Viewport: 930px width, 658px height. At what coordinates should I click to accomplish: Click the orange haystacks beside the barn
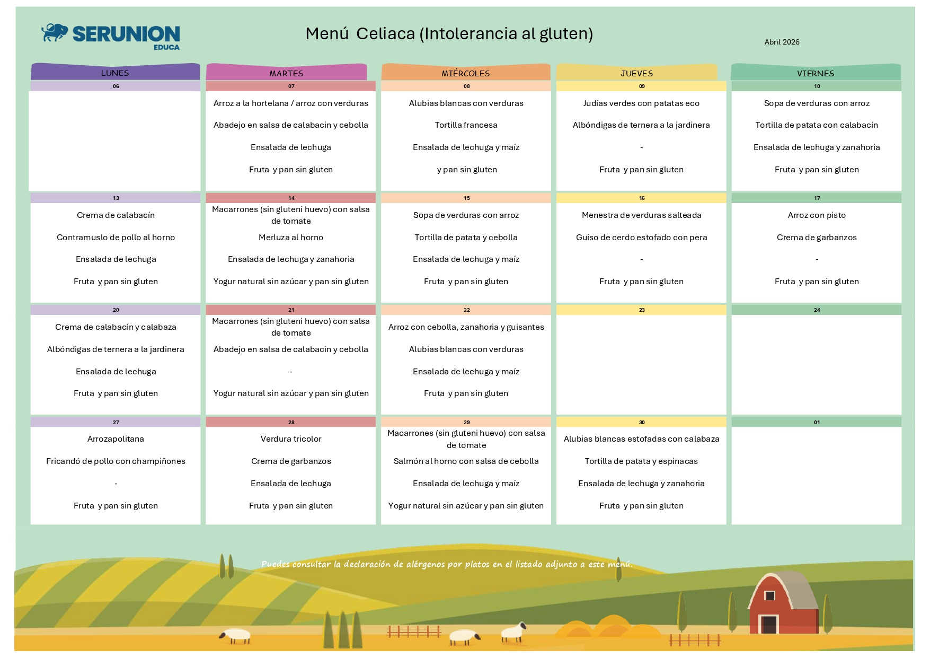point(609,627)
